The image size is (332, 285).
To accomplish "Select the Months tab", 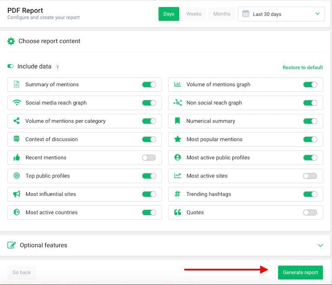I will tap(222, 14).
